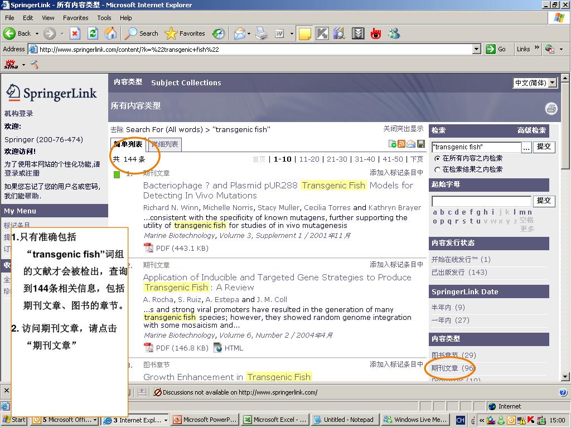Click the Sina logo toolbar icon
Viewport: 571px width, 428px height.
pyautogui.click(x=11, y=65)
